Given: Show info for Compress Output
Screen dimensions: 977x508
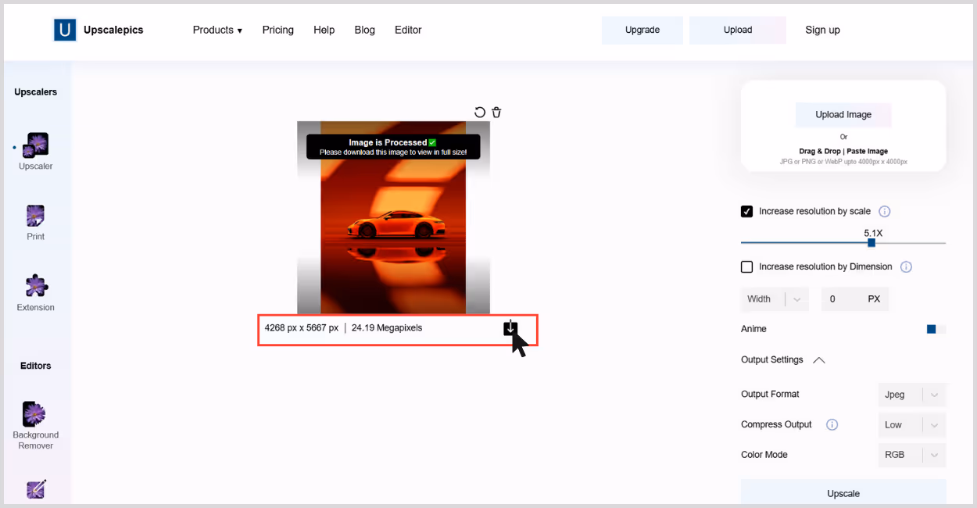Looking at the screenshot, I should 832,425.
